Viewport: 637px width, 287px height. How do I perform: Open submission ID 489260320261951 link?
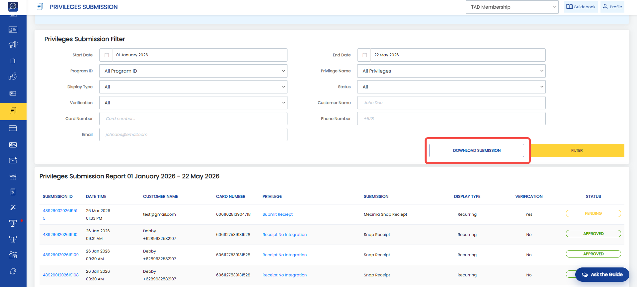point(60,214)
